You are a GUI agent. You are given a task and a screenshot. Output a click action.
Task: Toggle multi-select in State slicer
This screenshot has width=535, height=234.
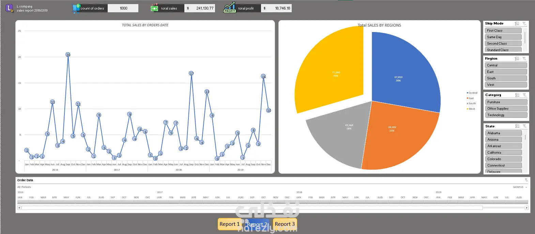(x=517, y=126)
